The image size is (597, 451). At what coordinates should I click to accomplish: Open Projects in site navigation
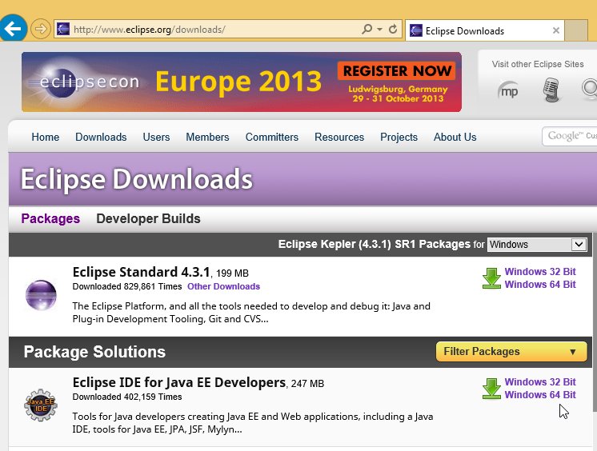399,137
